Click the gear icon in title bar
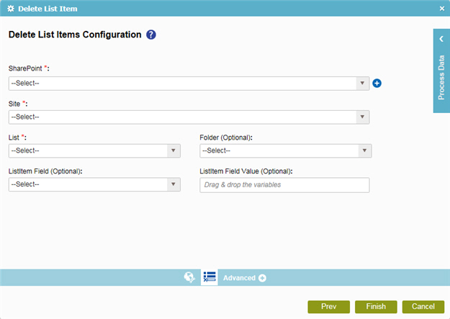 coord(11,9)
